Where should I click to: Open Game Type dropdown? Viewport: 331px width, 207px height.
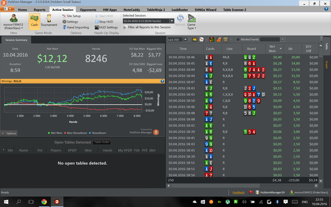(x=192, y=22)
